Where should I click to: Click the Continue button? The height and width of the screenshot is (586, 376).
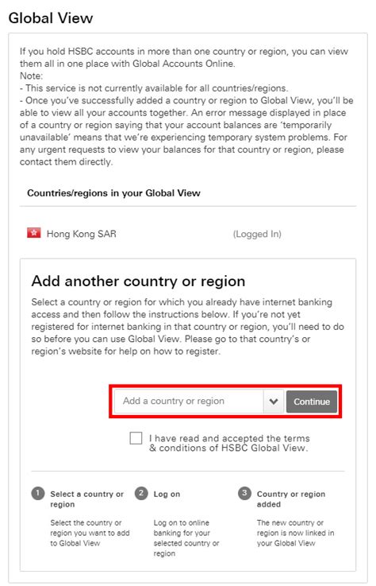(312, 402)
